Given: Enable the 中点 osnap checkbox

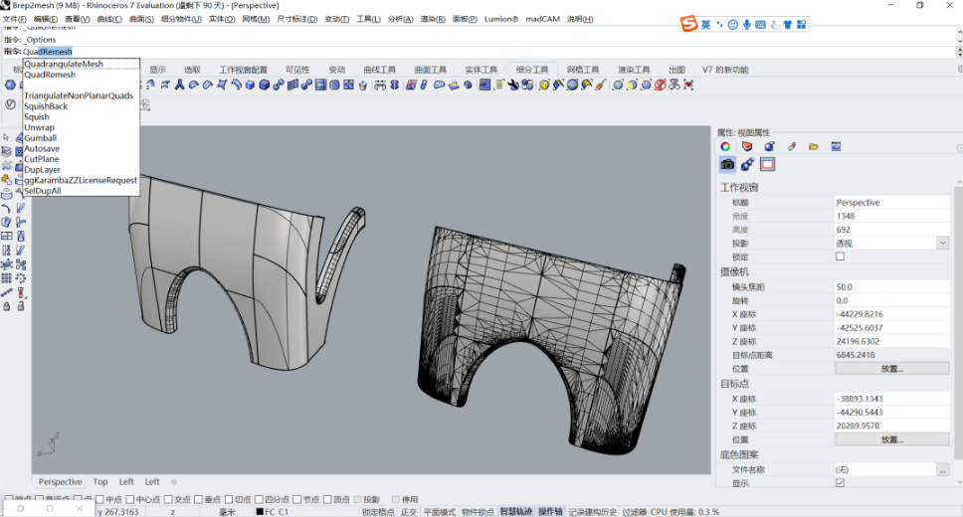Looking at the screenshot, I should click(x=99, y=499).
